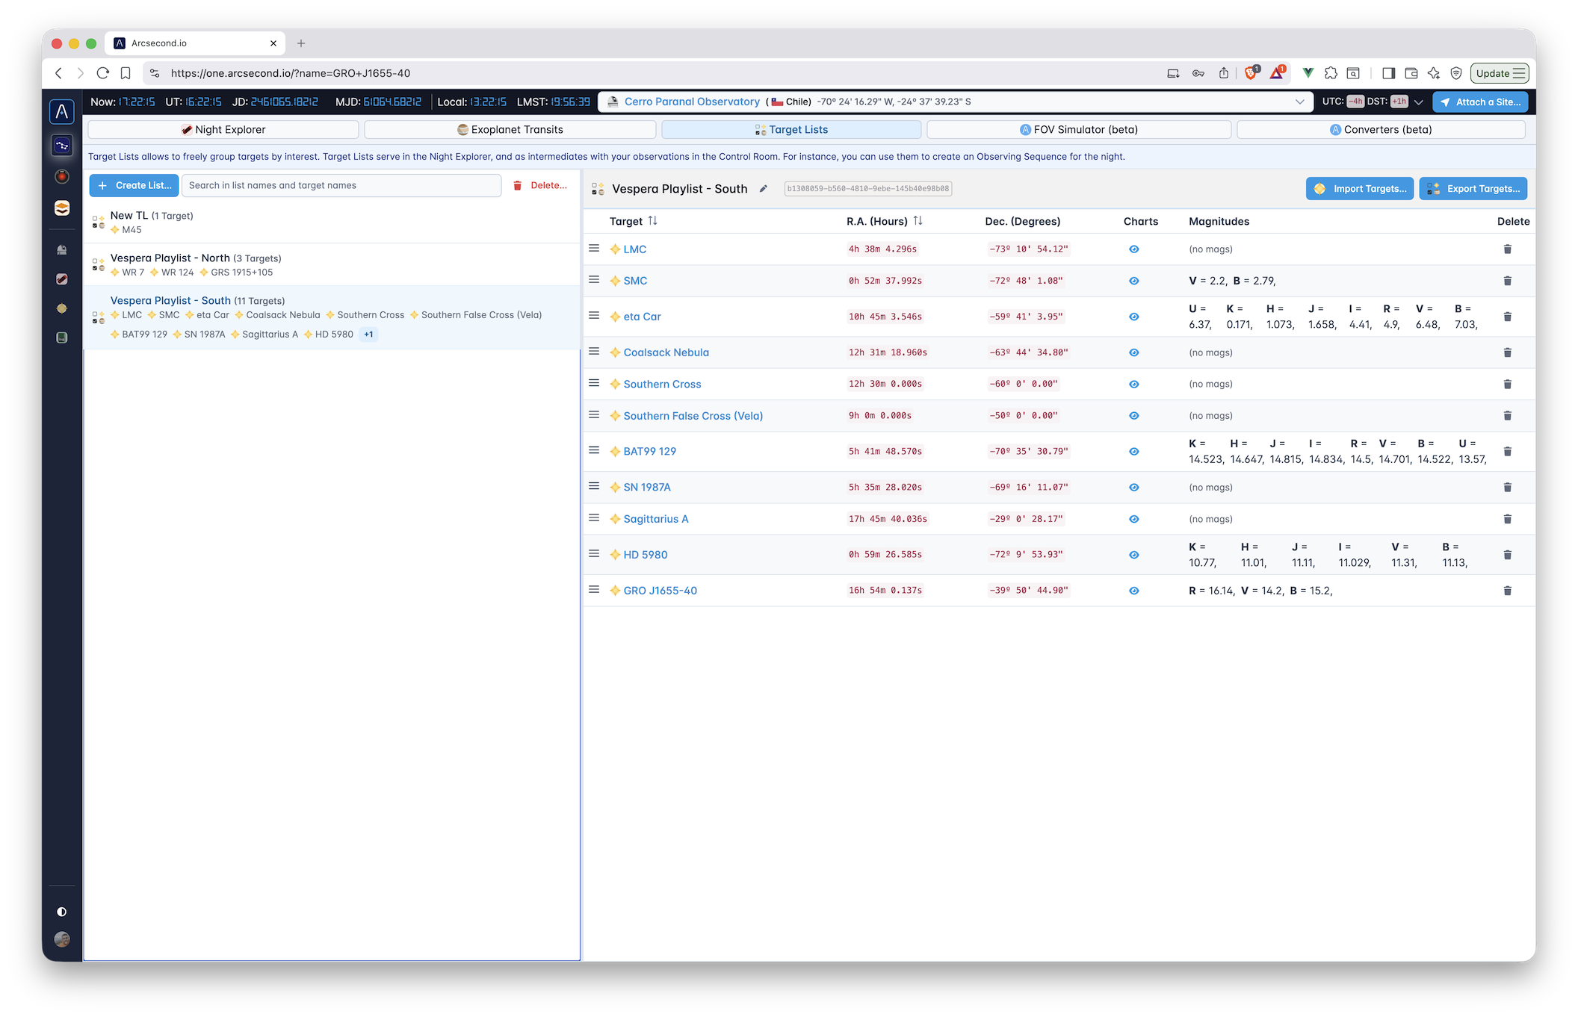This screenshot has width=1578, height=1017.
Task: Delete Sagittarius A using its trash icon
Action: pos(1507,519)
